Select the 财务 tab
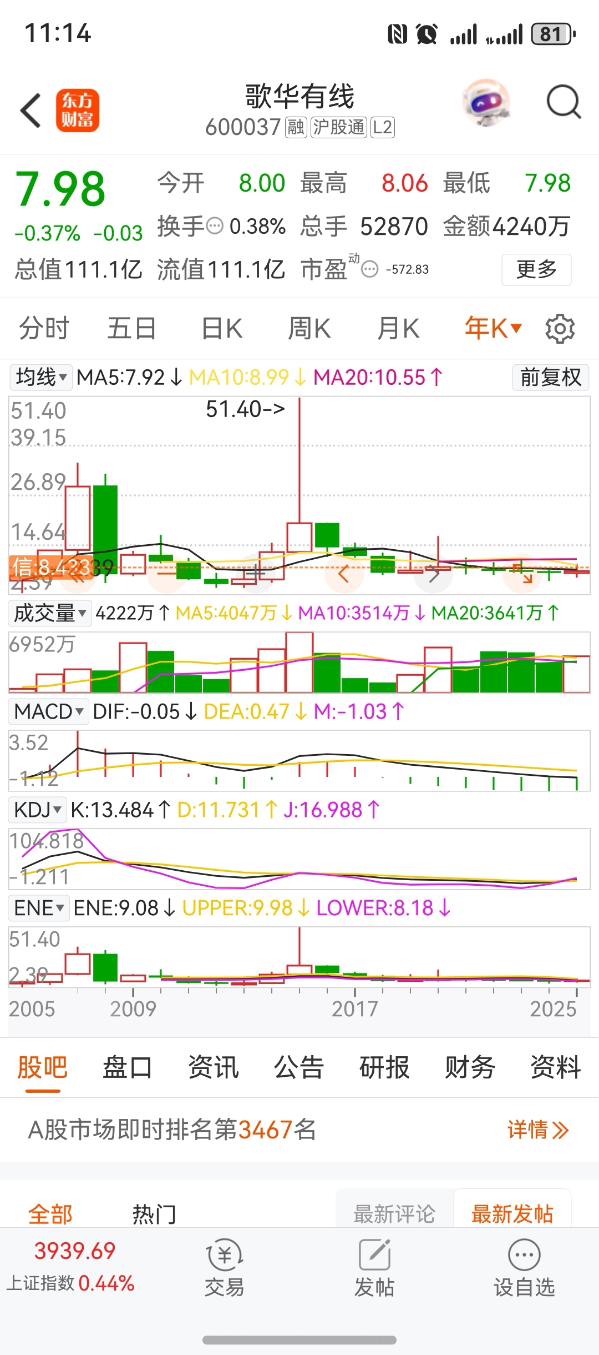599x1355 pixels. (470, 1067)
